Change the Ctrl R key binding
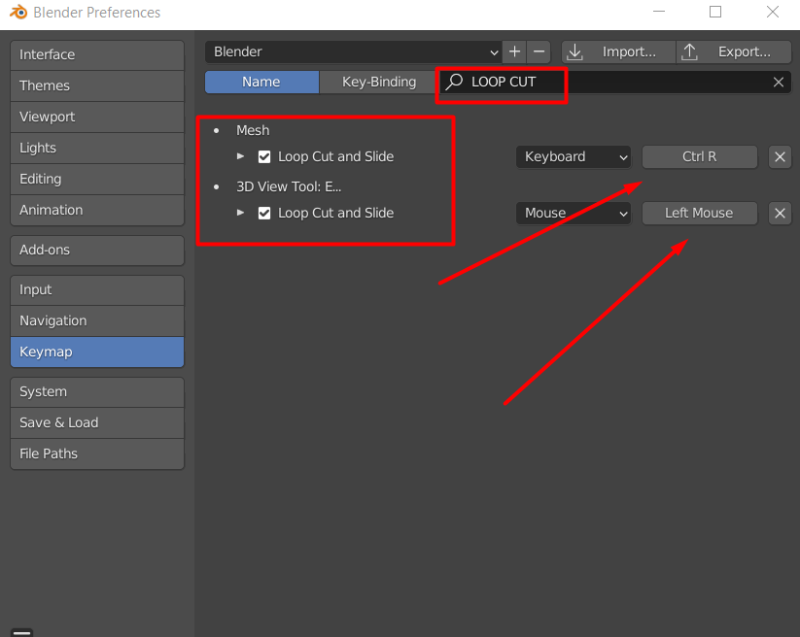 point(700,157)
